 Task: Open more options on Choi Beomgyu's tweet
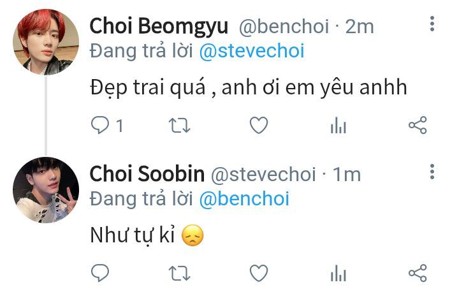tap(432, 24)
